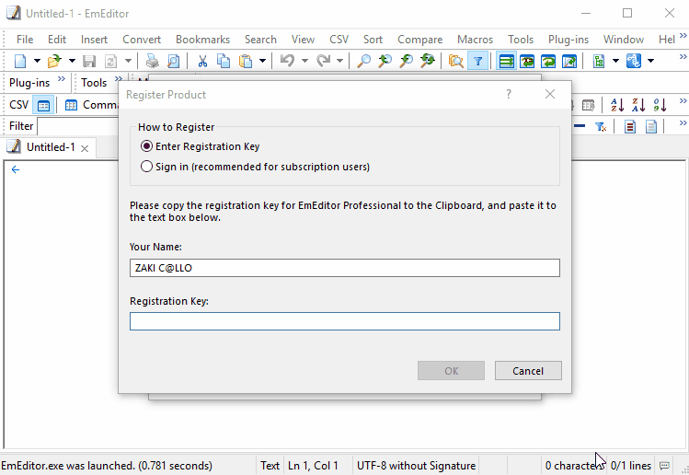Click the Redo arrow icon
This screenshot has width=689, height=475.
(x=324, y=61)
